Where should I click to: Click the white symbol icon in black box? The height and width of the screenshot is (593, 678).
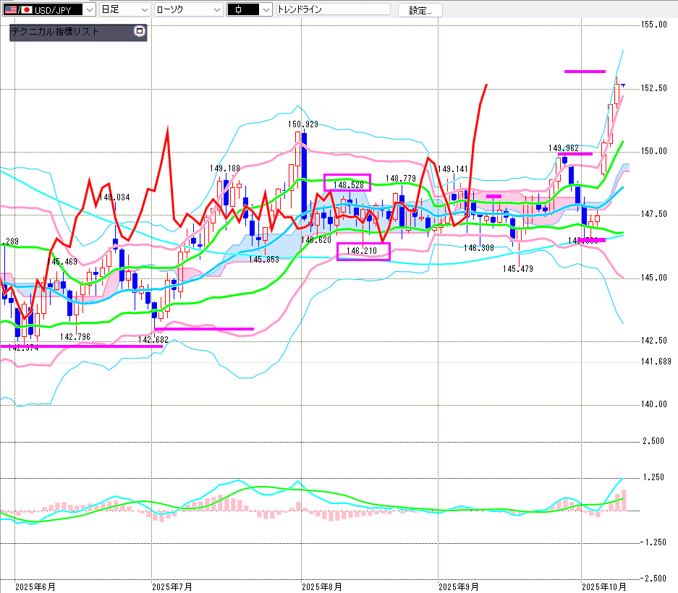(240, 10)
